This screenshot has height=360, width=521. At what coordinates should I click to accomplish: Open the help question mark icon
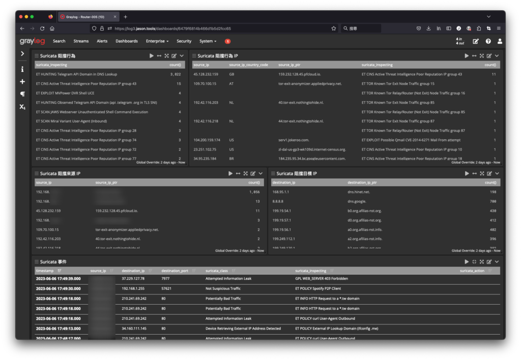click(x=488, y=41)
